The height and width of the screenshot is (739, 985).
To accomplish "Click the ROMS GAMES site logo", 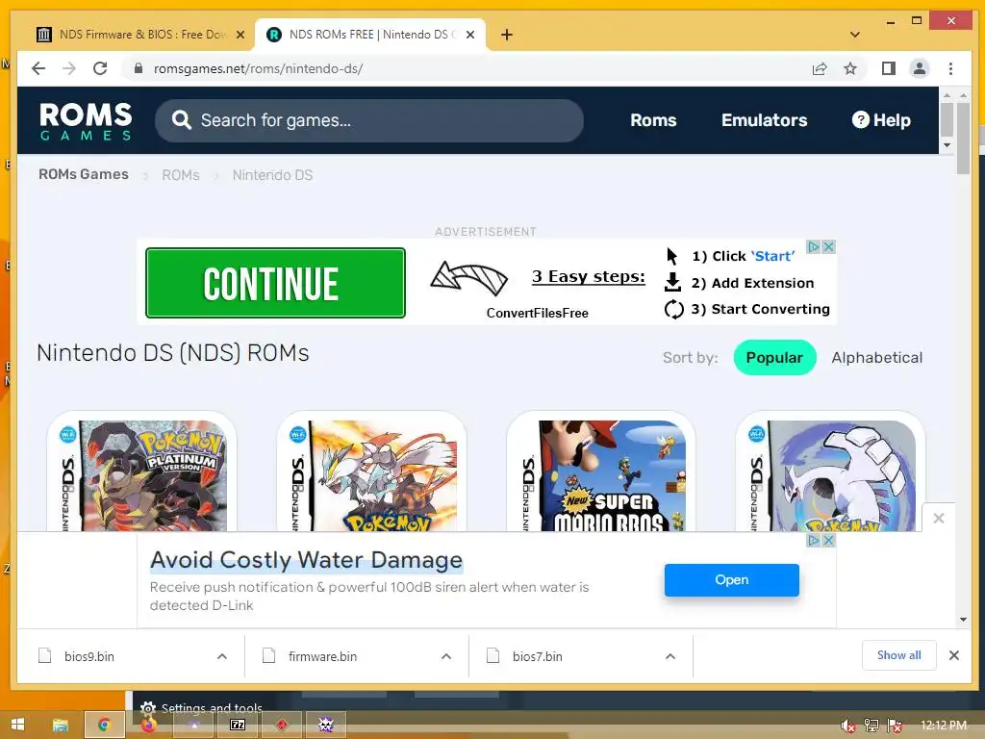I will (86, 120).
